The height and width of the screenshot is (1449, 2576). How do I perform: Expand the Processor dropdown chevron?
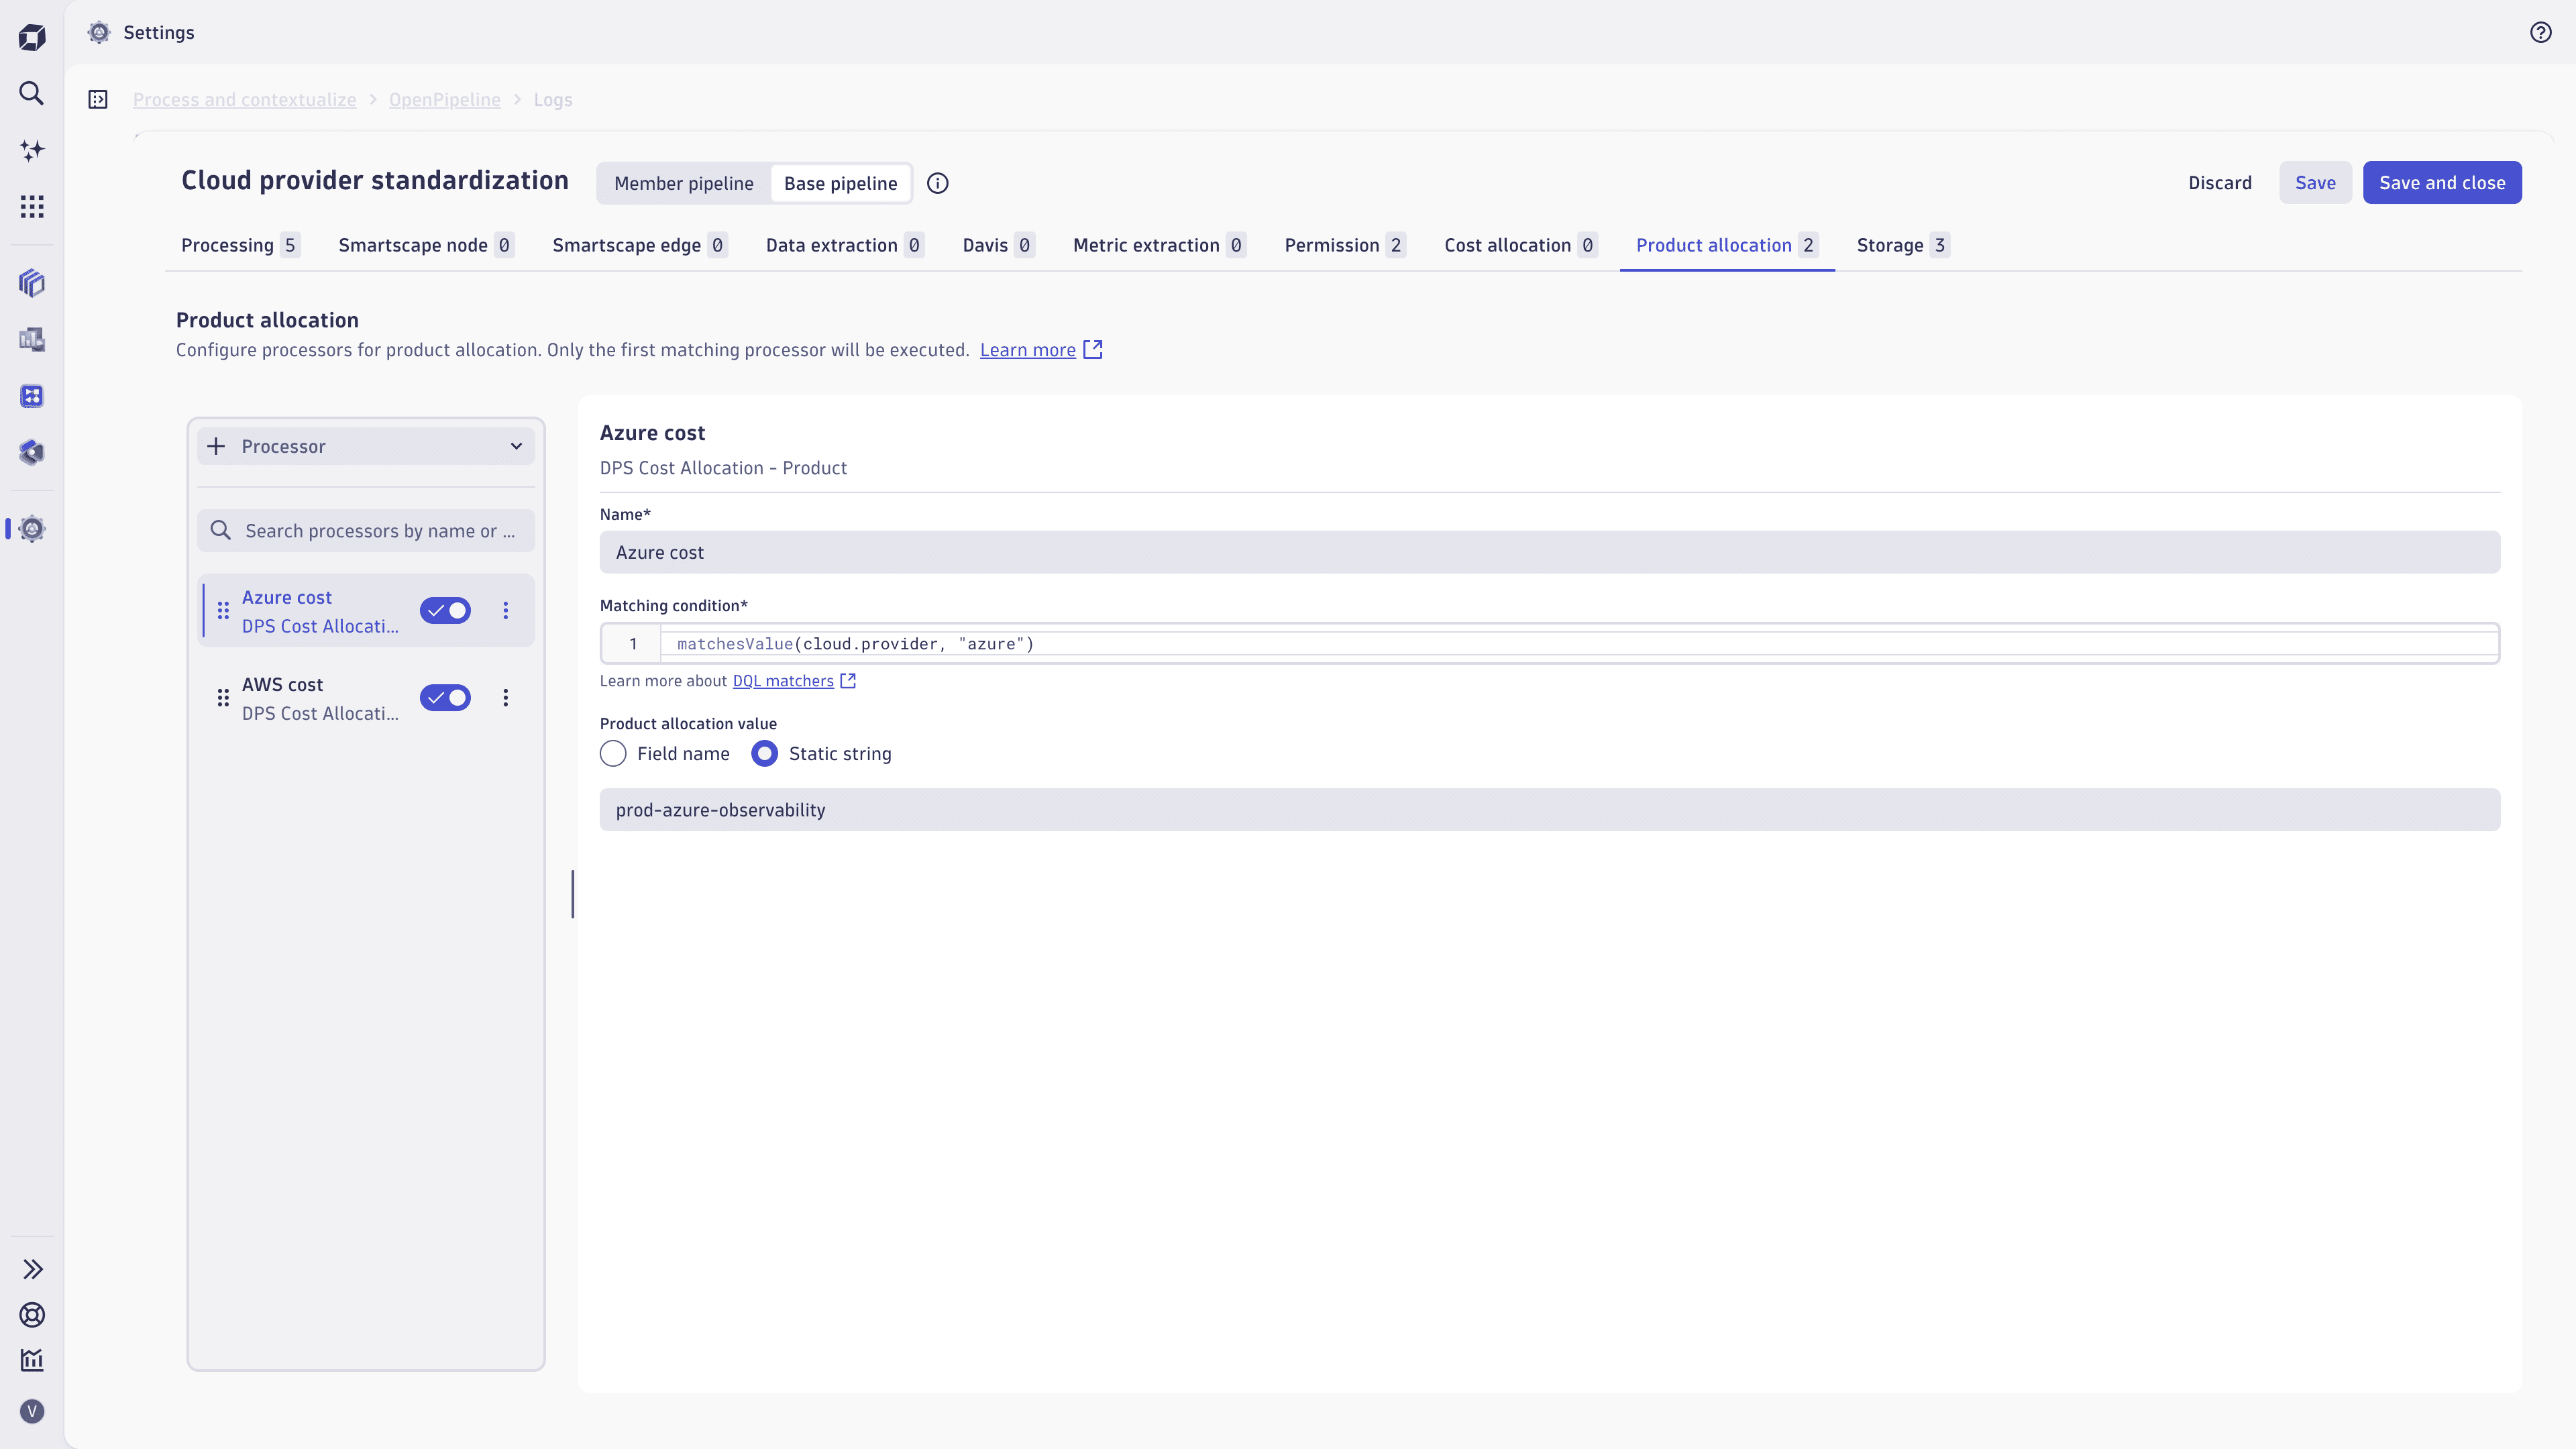[516, 446]
